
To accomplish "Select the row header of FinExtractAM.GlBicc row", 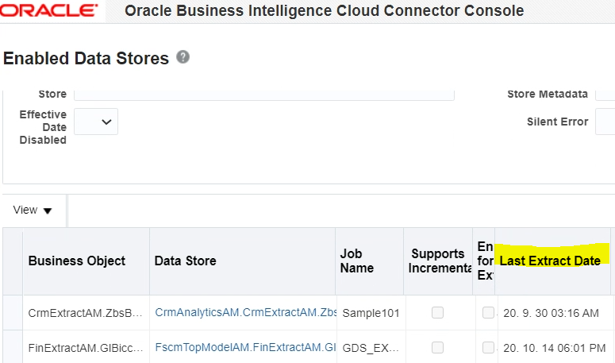I will point(13,347).
